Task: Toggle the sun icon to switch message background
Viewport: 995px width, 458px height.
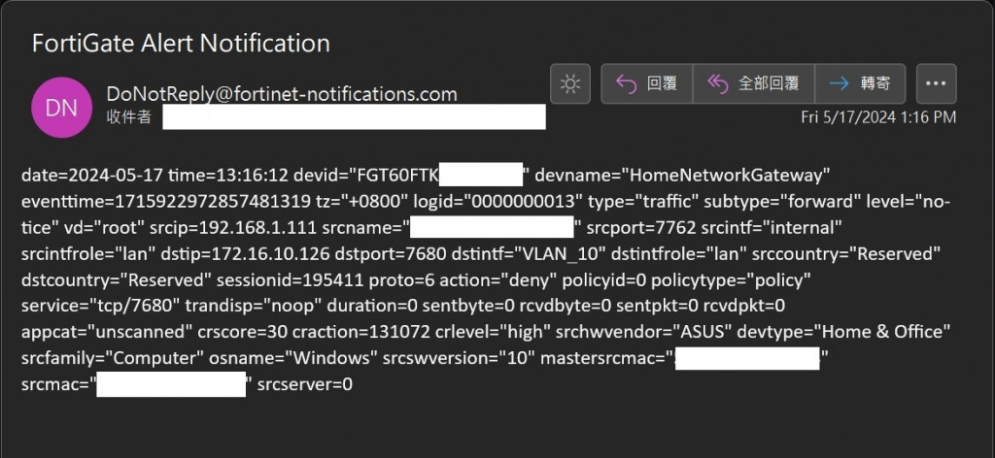Action: click(569, 84)
